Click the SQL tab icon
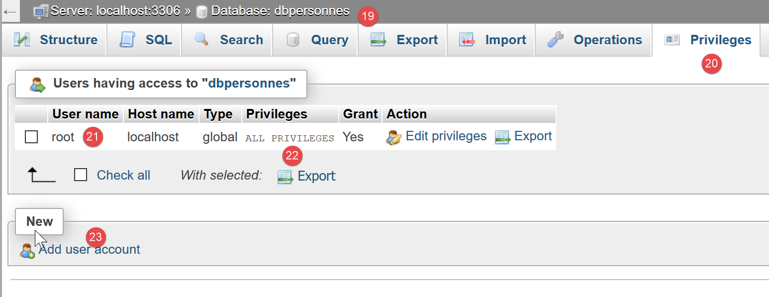This screenshot has width=769, height=297. coord(128,40)
